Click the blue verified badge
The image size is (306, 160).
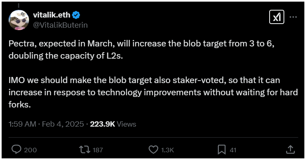(76, 15)
